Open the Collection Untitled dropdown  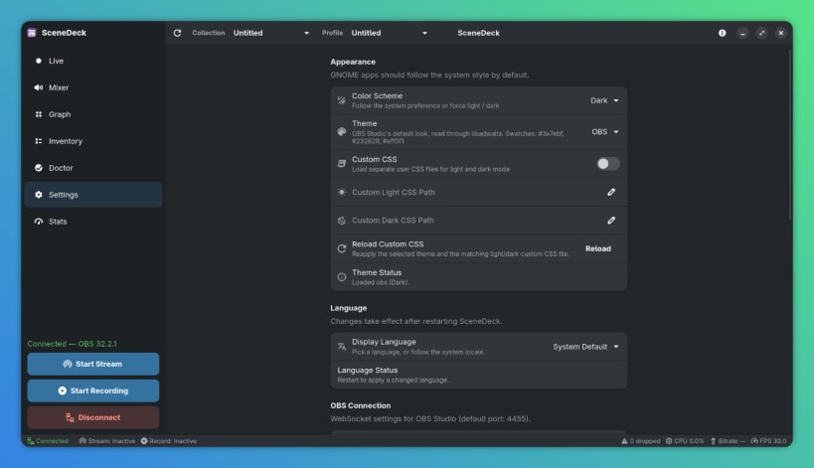pos(271,33)
